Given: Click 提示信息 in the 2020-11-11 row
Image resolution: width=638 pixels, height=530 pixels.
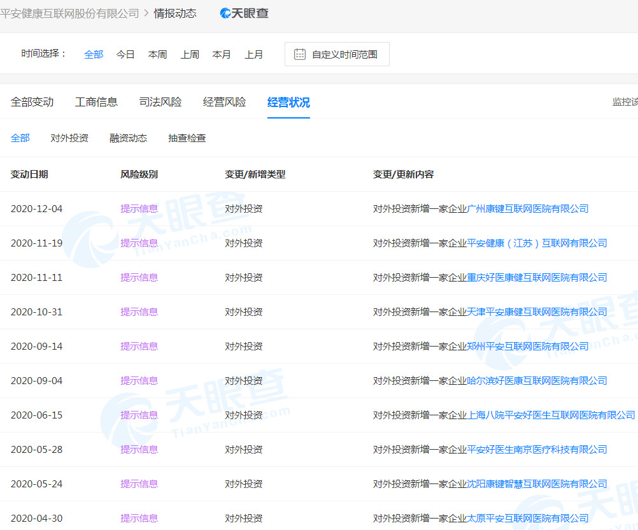Looking at the screenshot, I should point(139,278).
